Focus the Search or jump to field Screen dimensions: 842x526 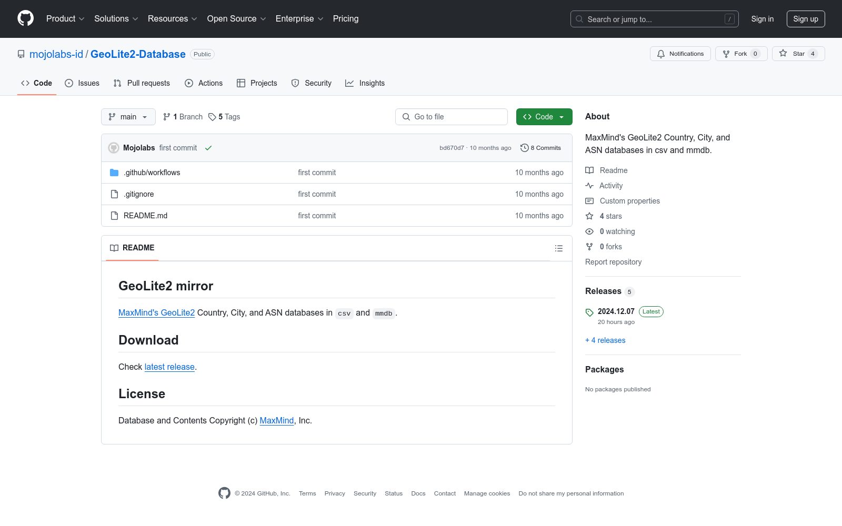(655, 19)
